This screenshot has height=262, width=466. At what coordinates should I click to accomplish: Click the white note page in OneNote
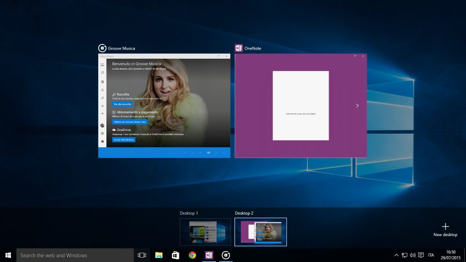pyautogui.click(x=301, y=106)
